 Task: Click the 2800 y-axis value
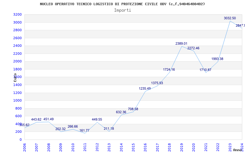pos(17,30)
